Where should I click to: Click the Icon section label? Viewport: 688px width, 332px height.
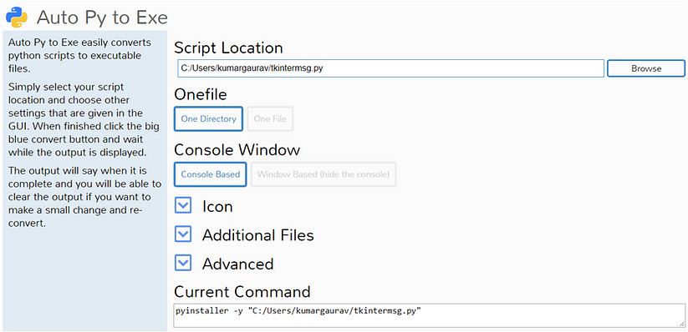tap(217, 206)
